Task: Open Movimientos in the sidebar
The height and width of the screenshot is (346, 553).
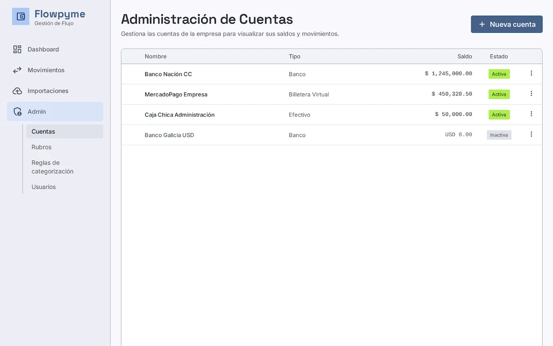Action: [x=55, y=70]
